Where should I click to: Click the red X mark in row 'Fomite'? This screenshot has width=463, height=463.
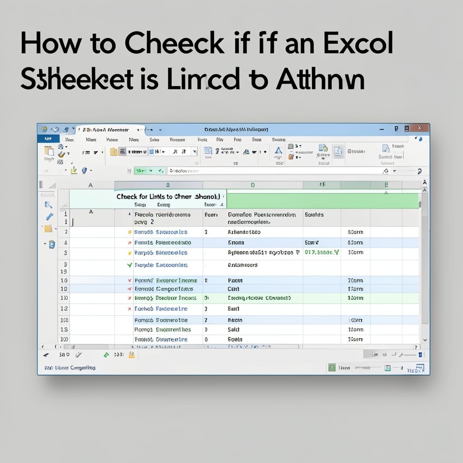(x=129, y=243)
